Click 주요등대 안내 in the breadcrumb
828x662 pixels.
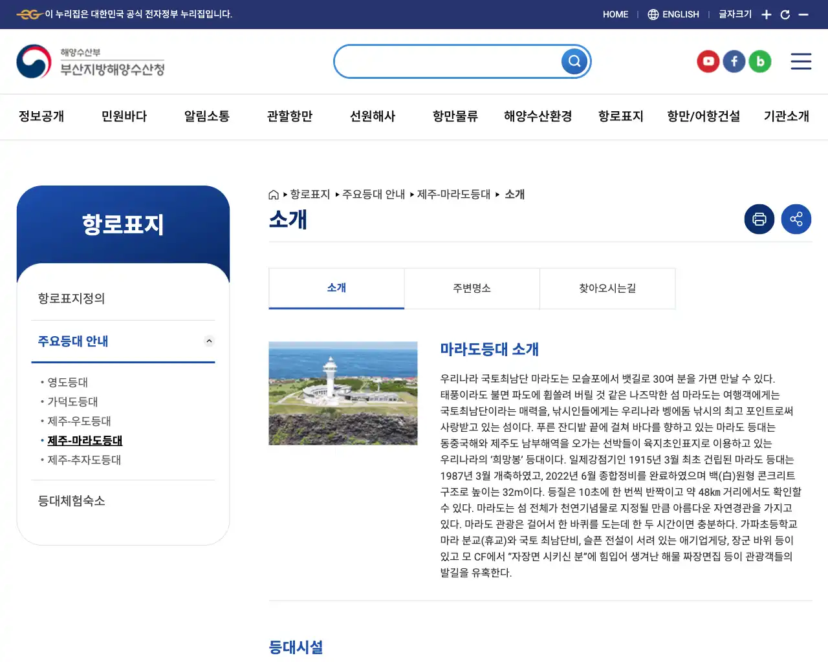pos(373,195)
